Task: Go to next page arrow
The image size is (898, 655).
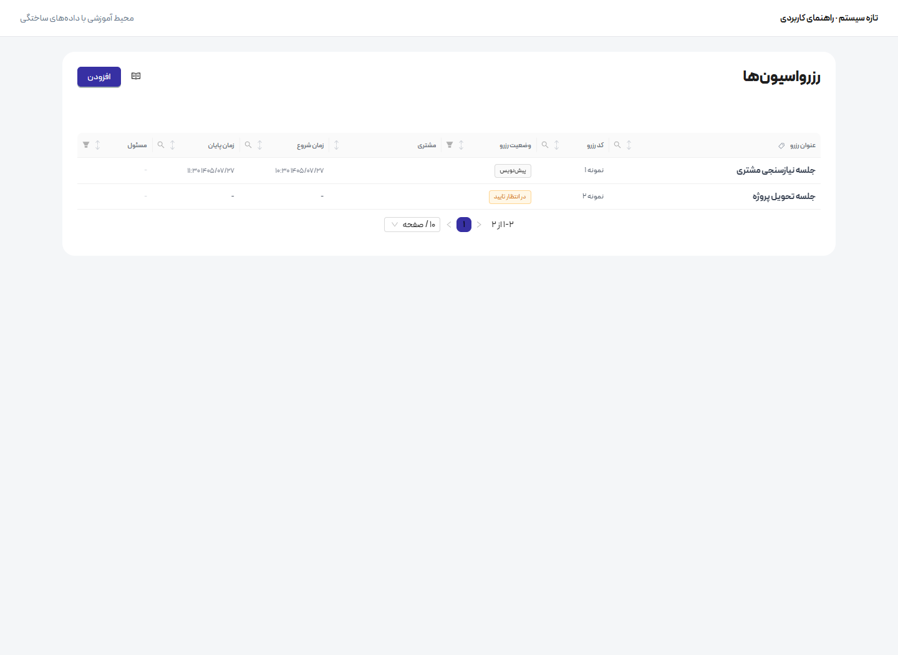Action: tap(449, 225)
